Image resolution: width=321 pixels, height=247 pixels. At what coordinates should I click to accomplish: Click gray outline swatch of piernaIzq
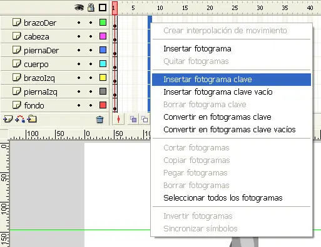pos(103,92)
